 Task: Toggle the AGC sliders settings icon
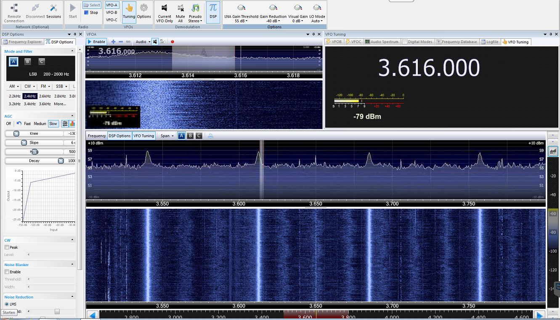(x=65, y=124)
